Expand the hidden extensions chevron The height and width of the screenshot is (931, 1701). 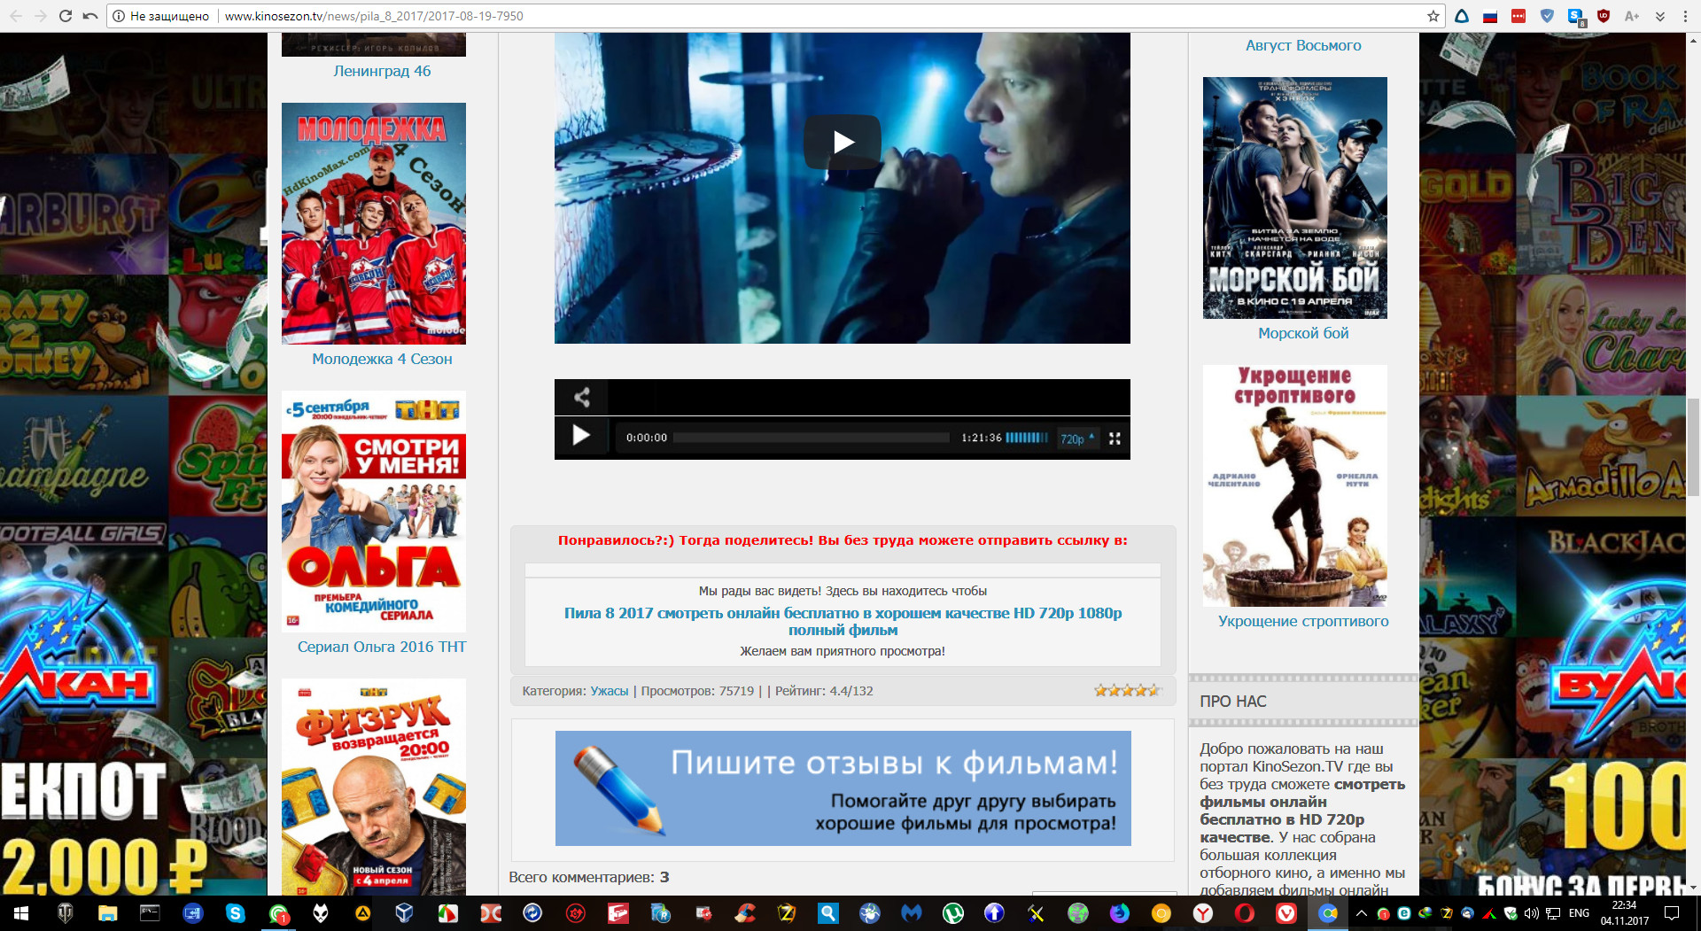[x=1660, y=16]
